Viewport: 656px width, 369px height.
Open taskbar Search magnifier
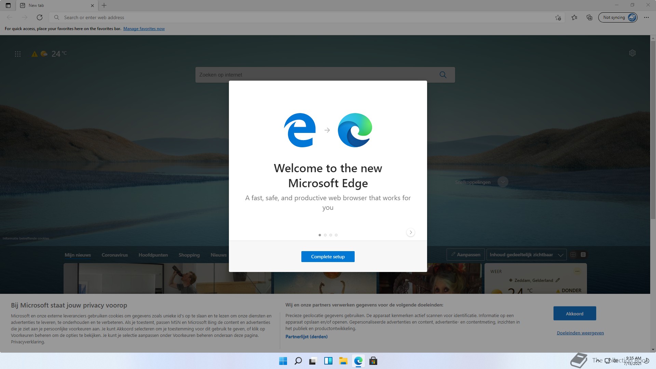[298, 361]
